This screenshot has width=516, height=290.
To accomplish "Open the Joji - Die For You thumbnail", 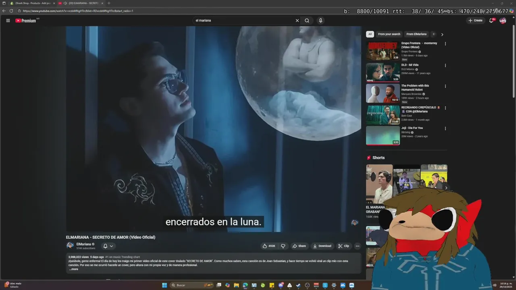I will [383, 136].
